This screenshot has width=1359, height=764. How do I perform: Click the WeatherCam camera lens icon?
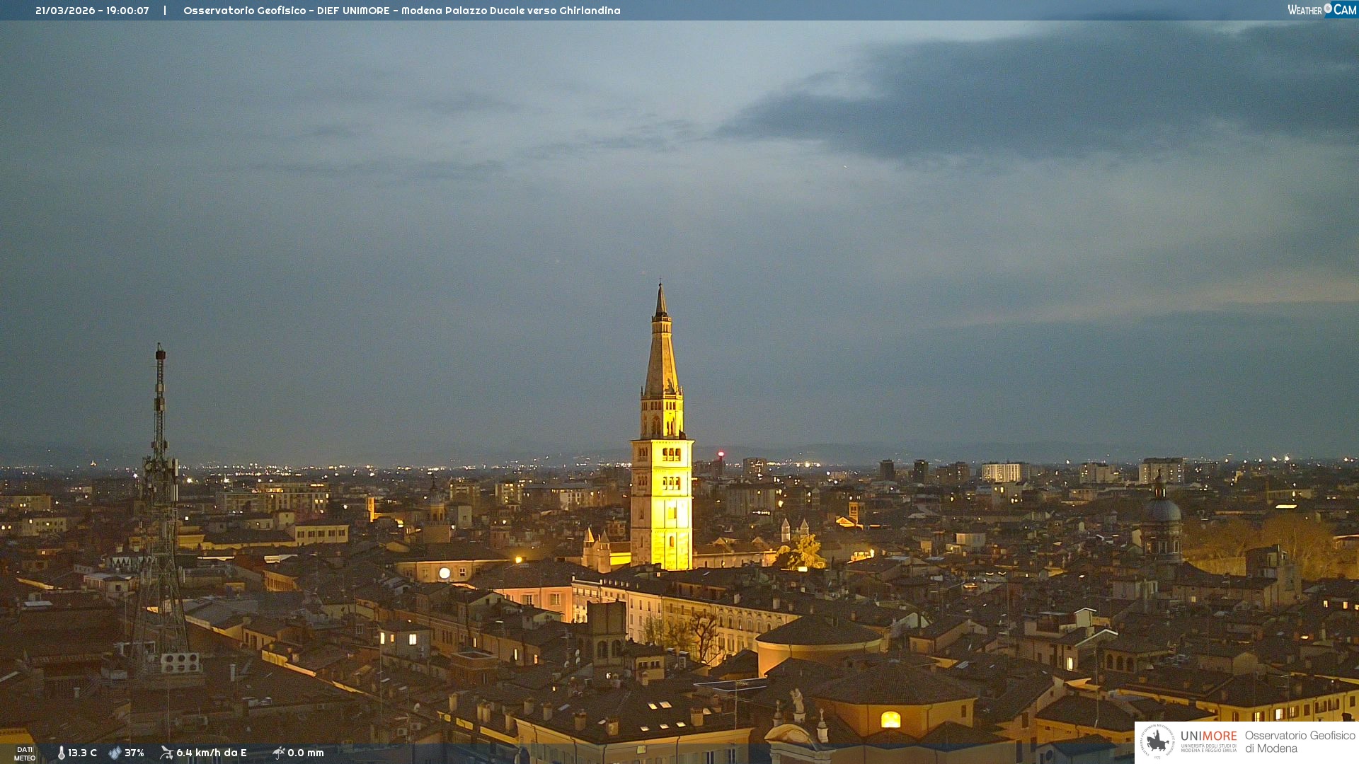(x=1328, y=8)
